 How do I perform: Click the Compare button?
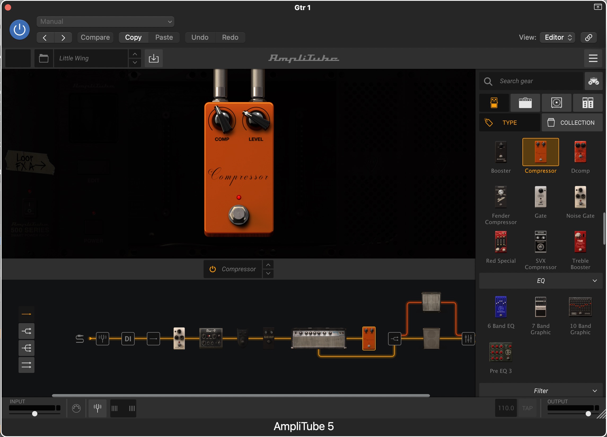coord(95,37)
